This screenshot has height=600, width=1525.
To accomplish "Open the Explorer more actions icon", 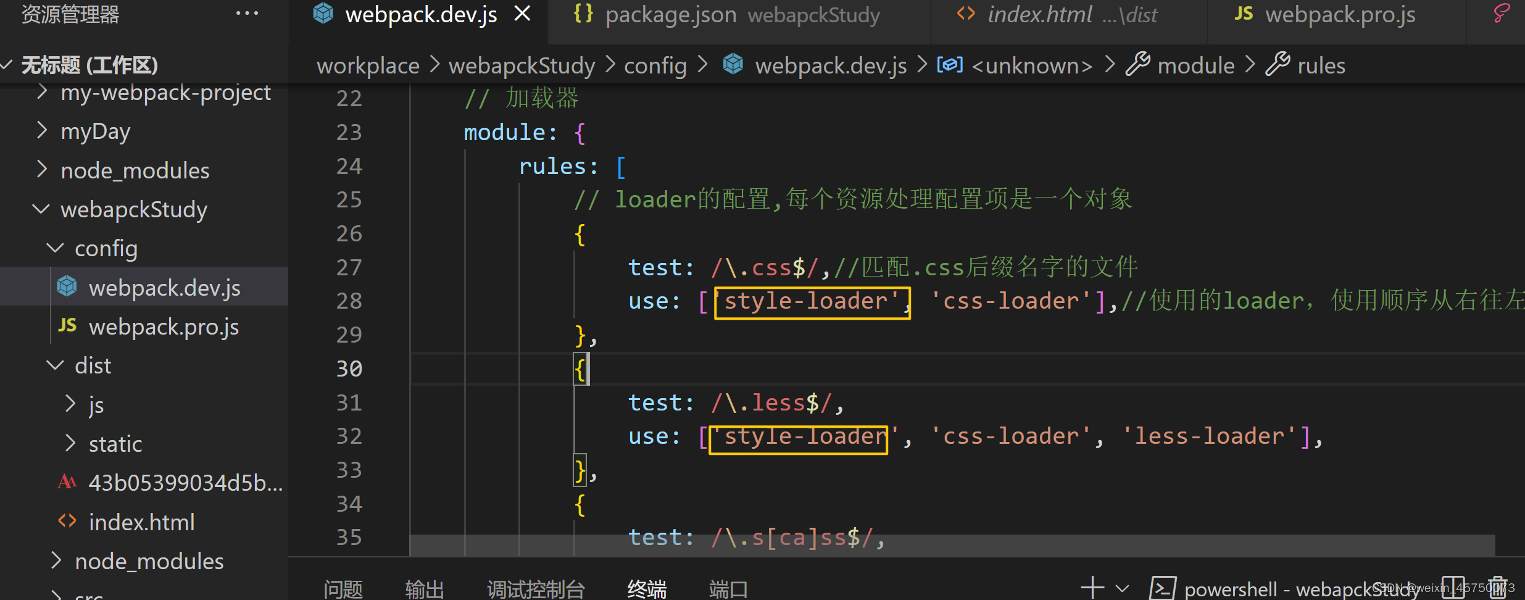I will coord(247,13).
